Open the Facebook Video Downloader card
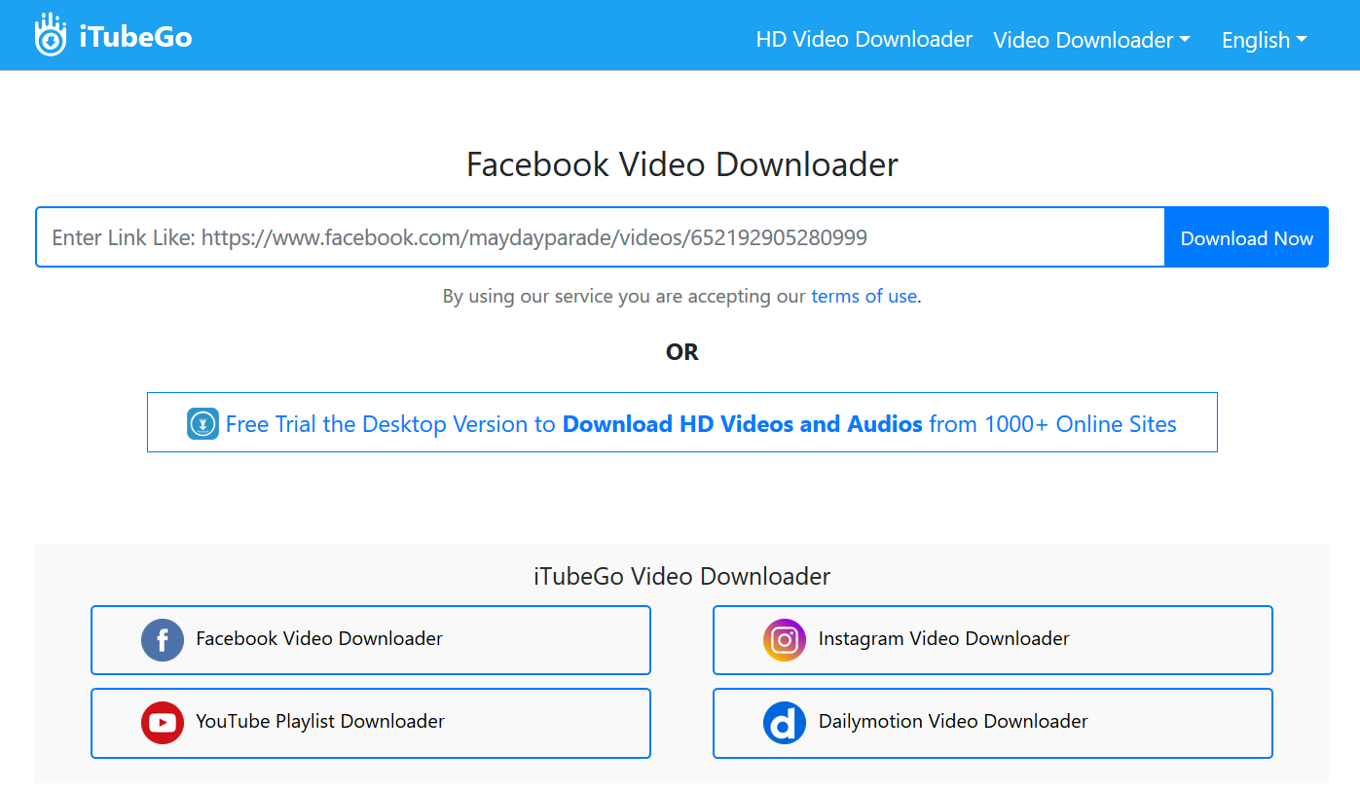The image size is (1360, 789). click(371, 640)
